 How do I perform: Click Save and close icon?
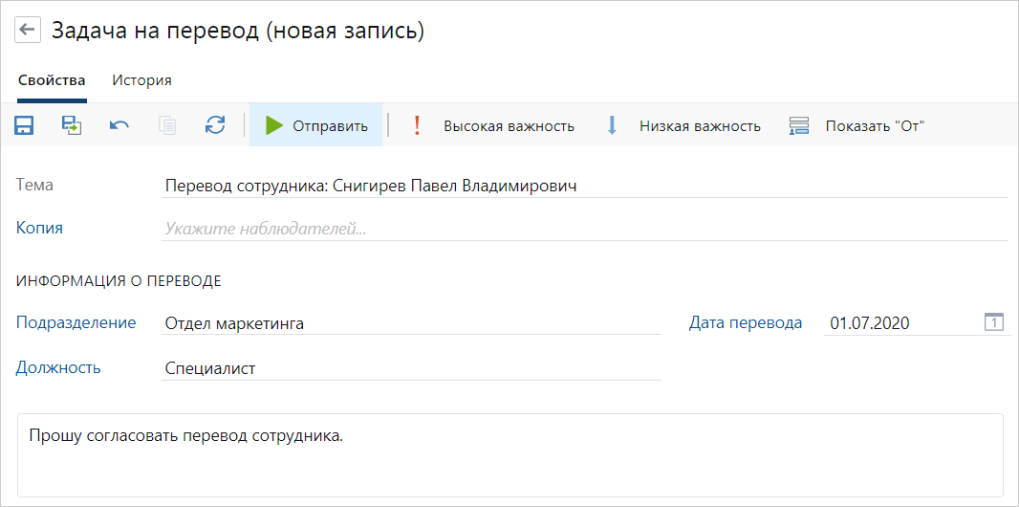(72, 124)
